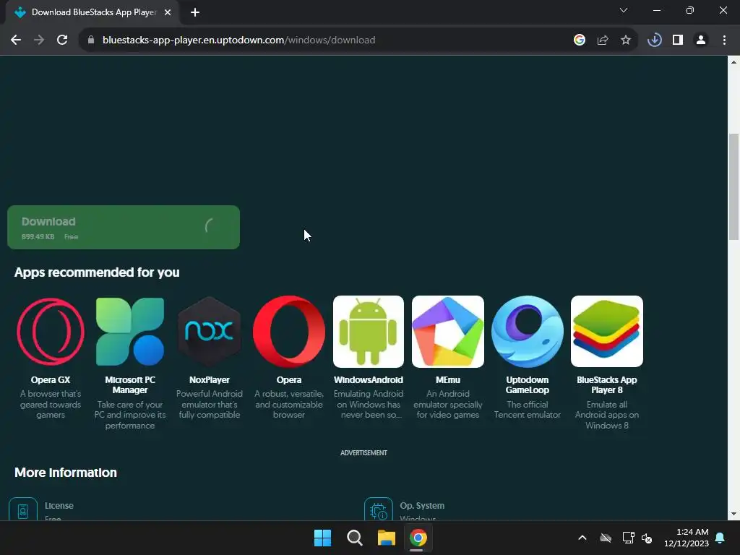Open the Opera GX app icon
740x555 pixels.
point(51,331)
